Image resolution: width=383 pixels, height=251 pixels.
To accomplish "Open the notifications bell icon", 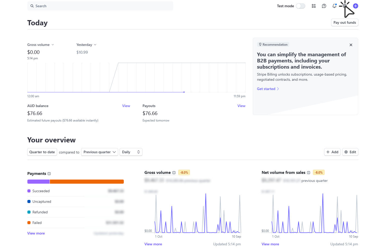I will tap(334, 6).
